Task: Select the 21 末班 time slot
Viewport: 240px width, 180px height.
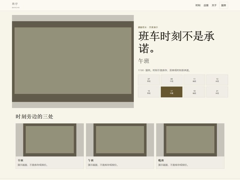Action: (217, 92)
